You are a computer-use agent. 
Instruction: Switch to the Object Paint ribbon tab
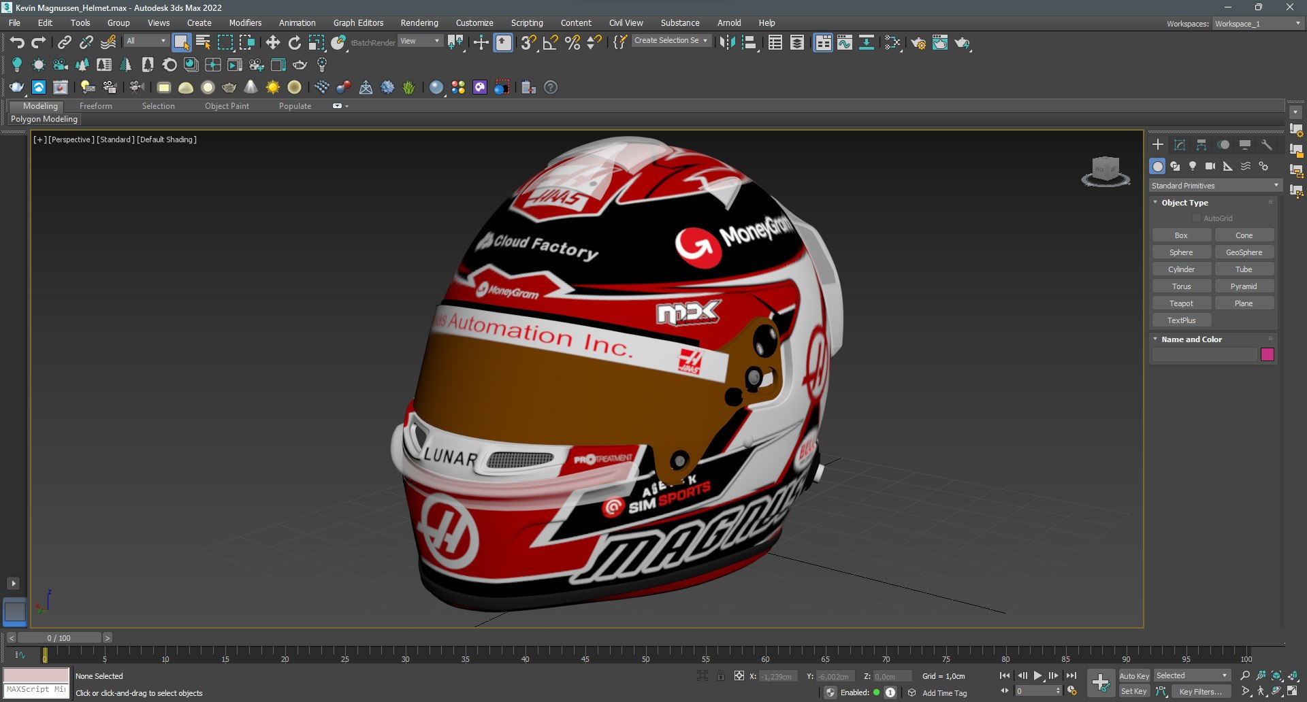tap(227, 106)
